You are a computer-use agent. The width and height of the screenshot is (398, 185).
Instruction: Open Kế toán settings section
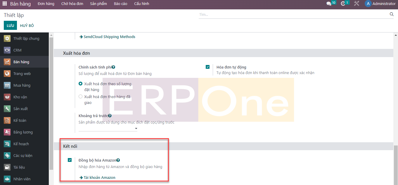[x=20, y=120]
